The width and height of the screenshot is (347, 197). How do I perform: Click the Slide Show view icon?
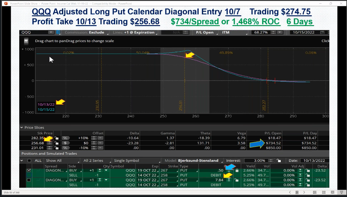coord(341,192)
